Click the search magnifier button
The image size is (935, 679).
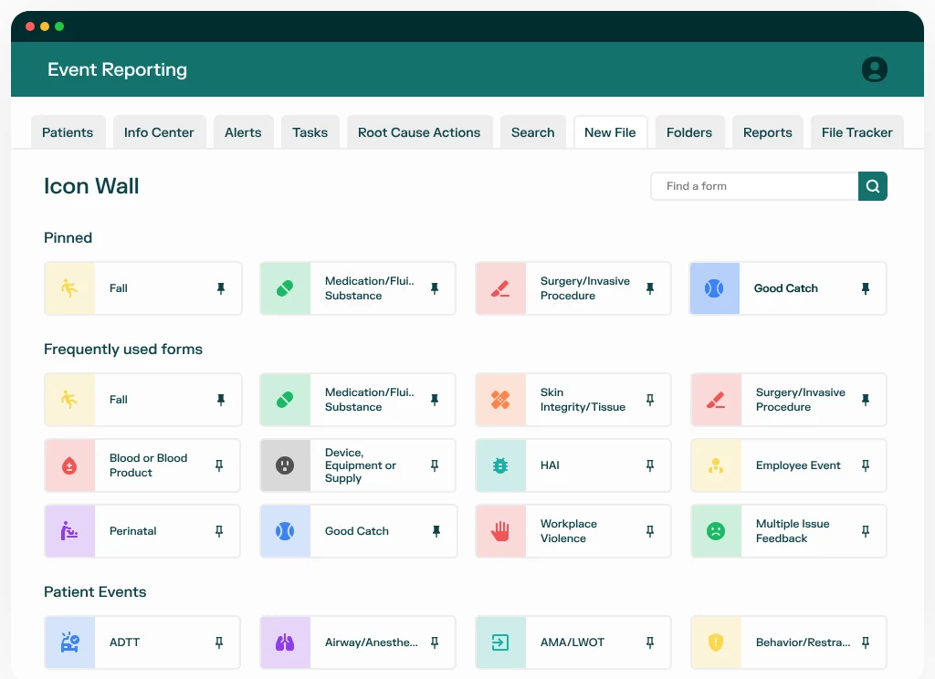872,186
